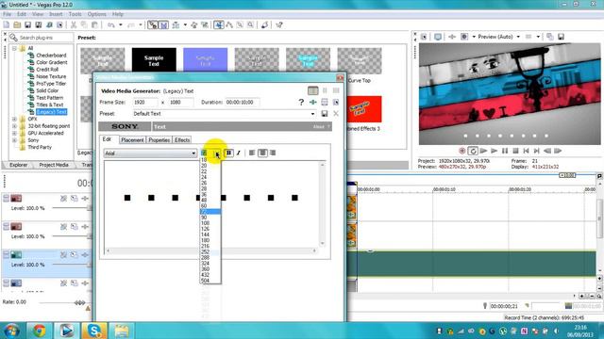Open the Default Text preset dropdown
604x339 pixels.
click(x=312, y=114)
